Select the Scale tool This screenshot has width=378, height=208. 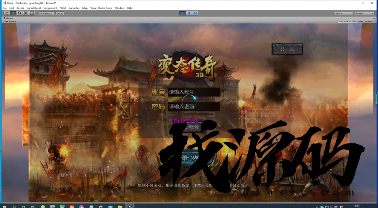click(x=25, y=13)
